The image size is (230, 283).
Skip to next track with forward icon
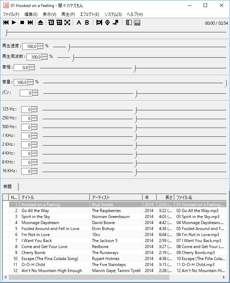point(30,22)
